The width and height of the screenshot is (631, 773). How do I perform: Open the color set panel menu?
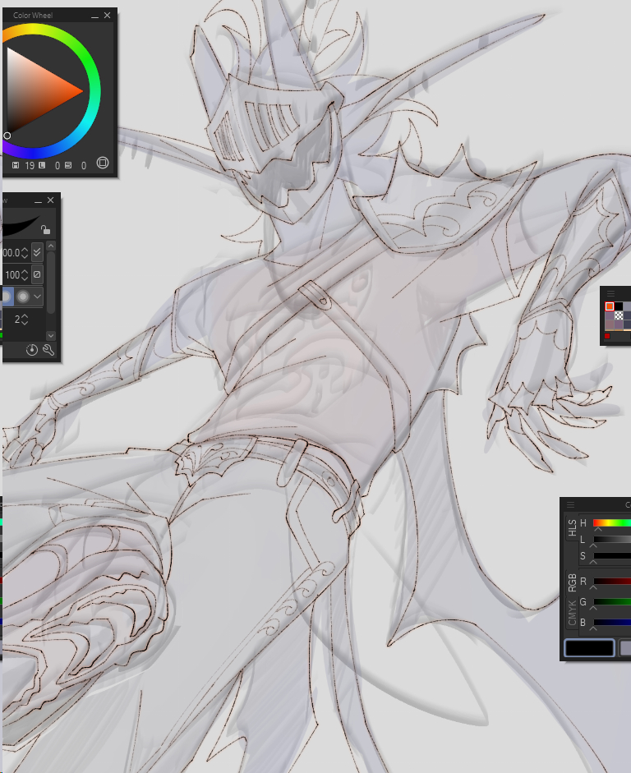tap(610, 293)
